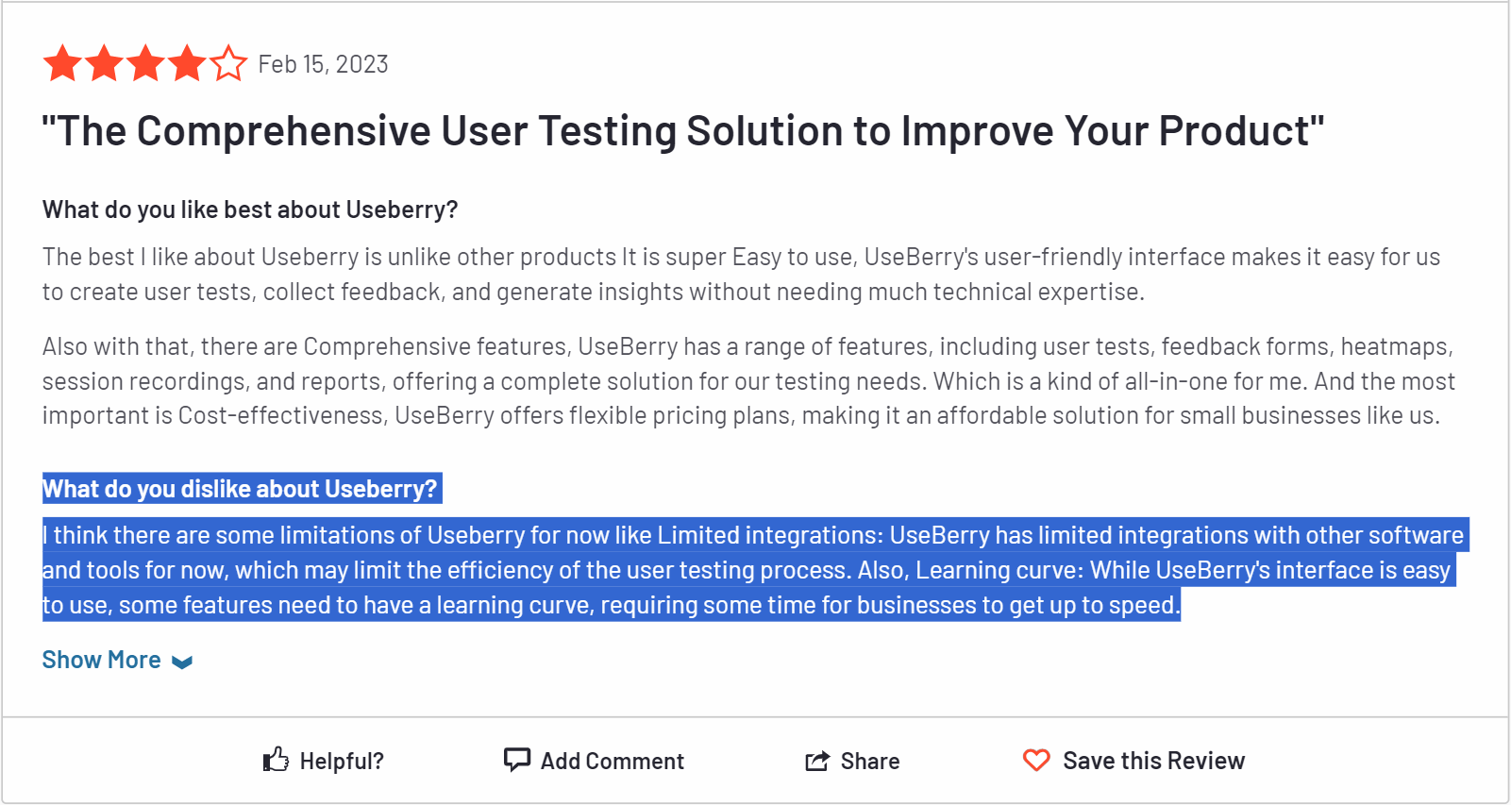Click the downward chevron after Show More
This screenshot has height=805, width=1511.
tap(181, 662)
